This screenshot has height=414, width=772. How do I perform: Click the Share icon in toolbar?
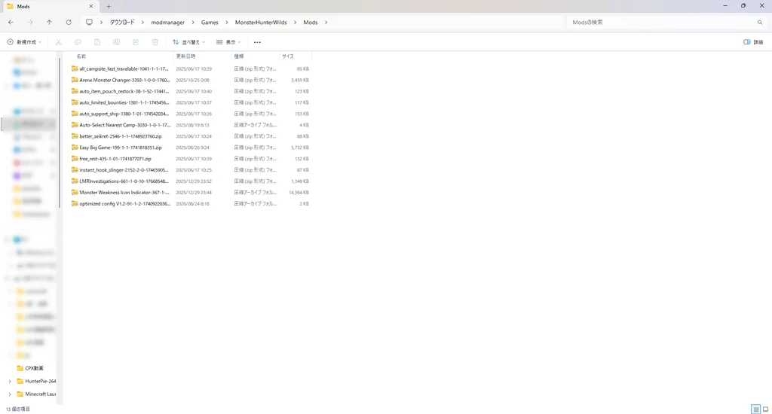[136, 42]
